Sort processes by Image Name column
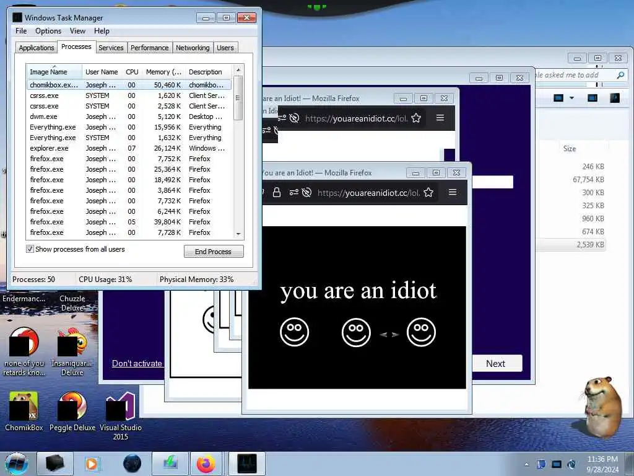This screenshot has width=634, height=476. 54,72
